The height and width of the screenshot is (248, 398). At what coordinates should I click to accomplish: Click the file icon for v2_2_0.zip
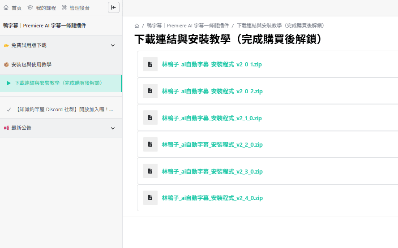point(150,144)
